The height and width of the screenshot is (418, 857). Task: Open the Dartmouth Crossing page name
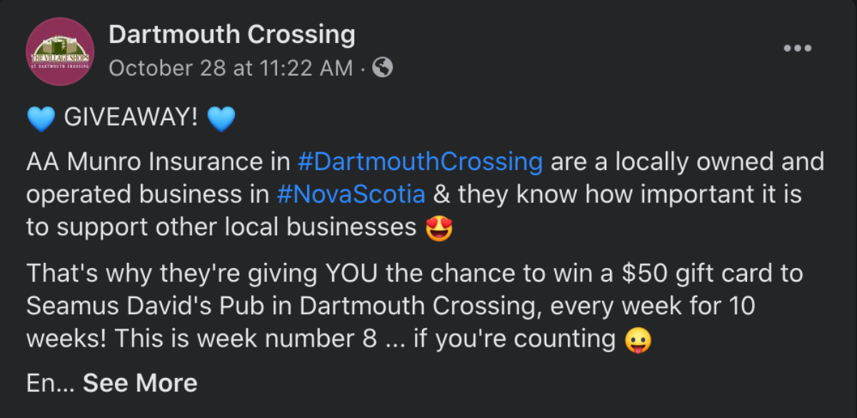[x=231, y=34]
